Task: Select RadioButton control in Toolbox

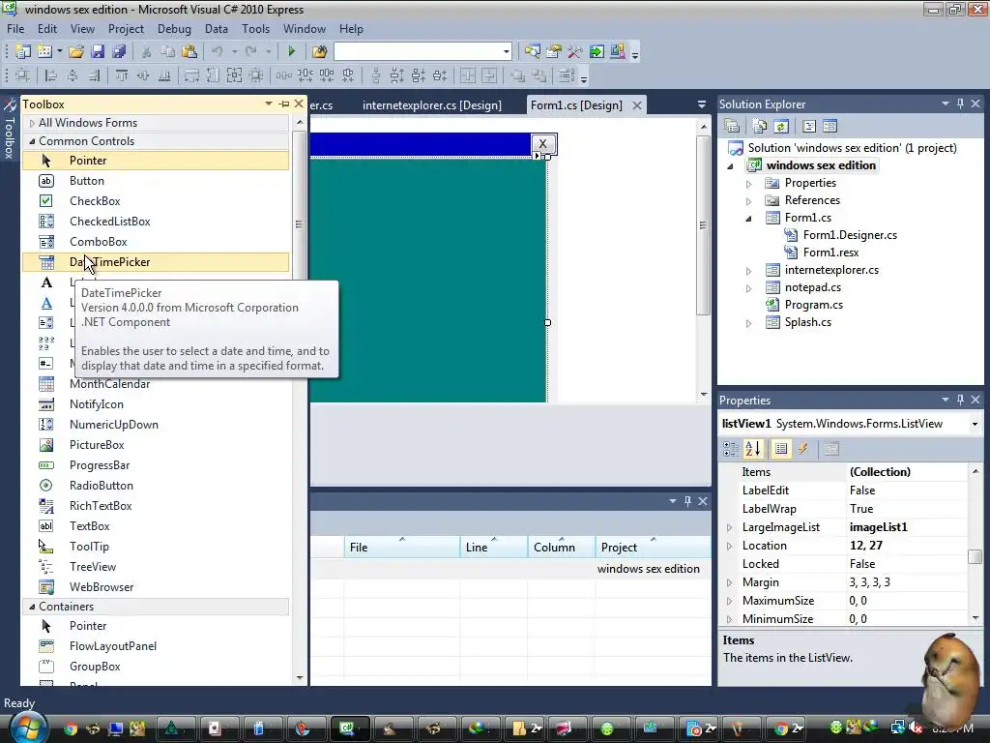Action: point(156,486)
